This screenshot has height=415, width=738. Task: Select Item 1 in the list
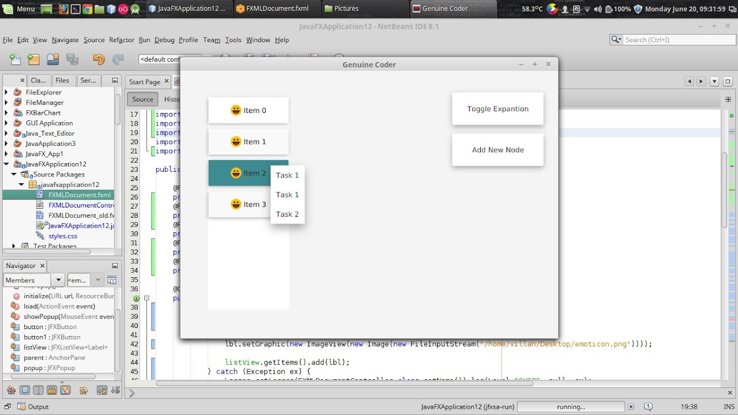[248, 141]
